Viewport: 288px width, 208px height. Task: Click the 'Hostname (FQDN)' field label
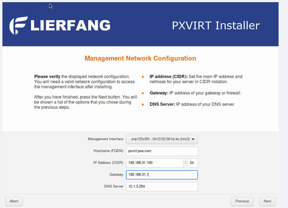point(108,151)
